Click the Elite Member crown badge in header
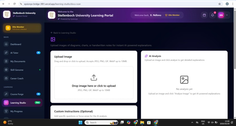The image size is (236, 126). click(172, 15)
